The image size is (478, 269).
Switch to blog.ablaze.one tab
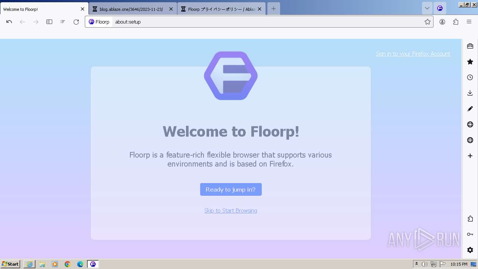click(133, 9)
